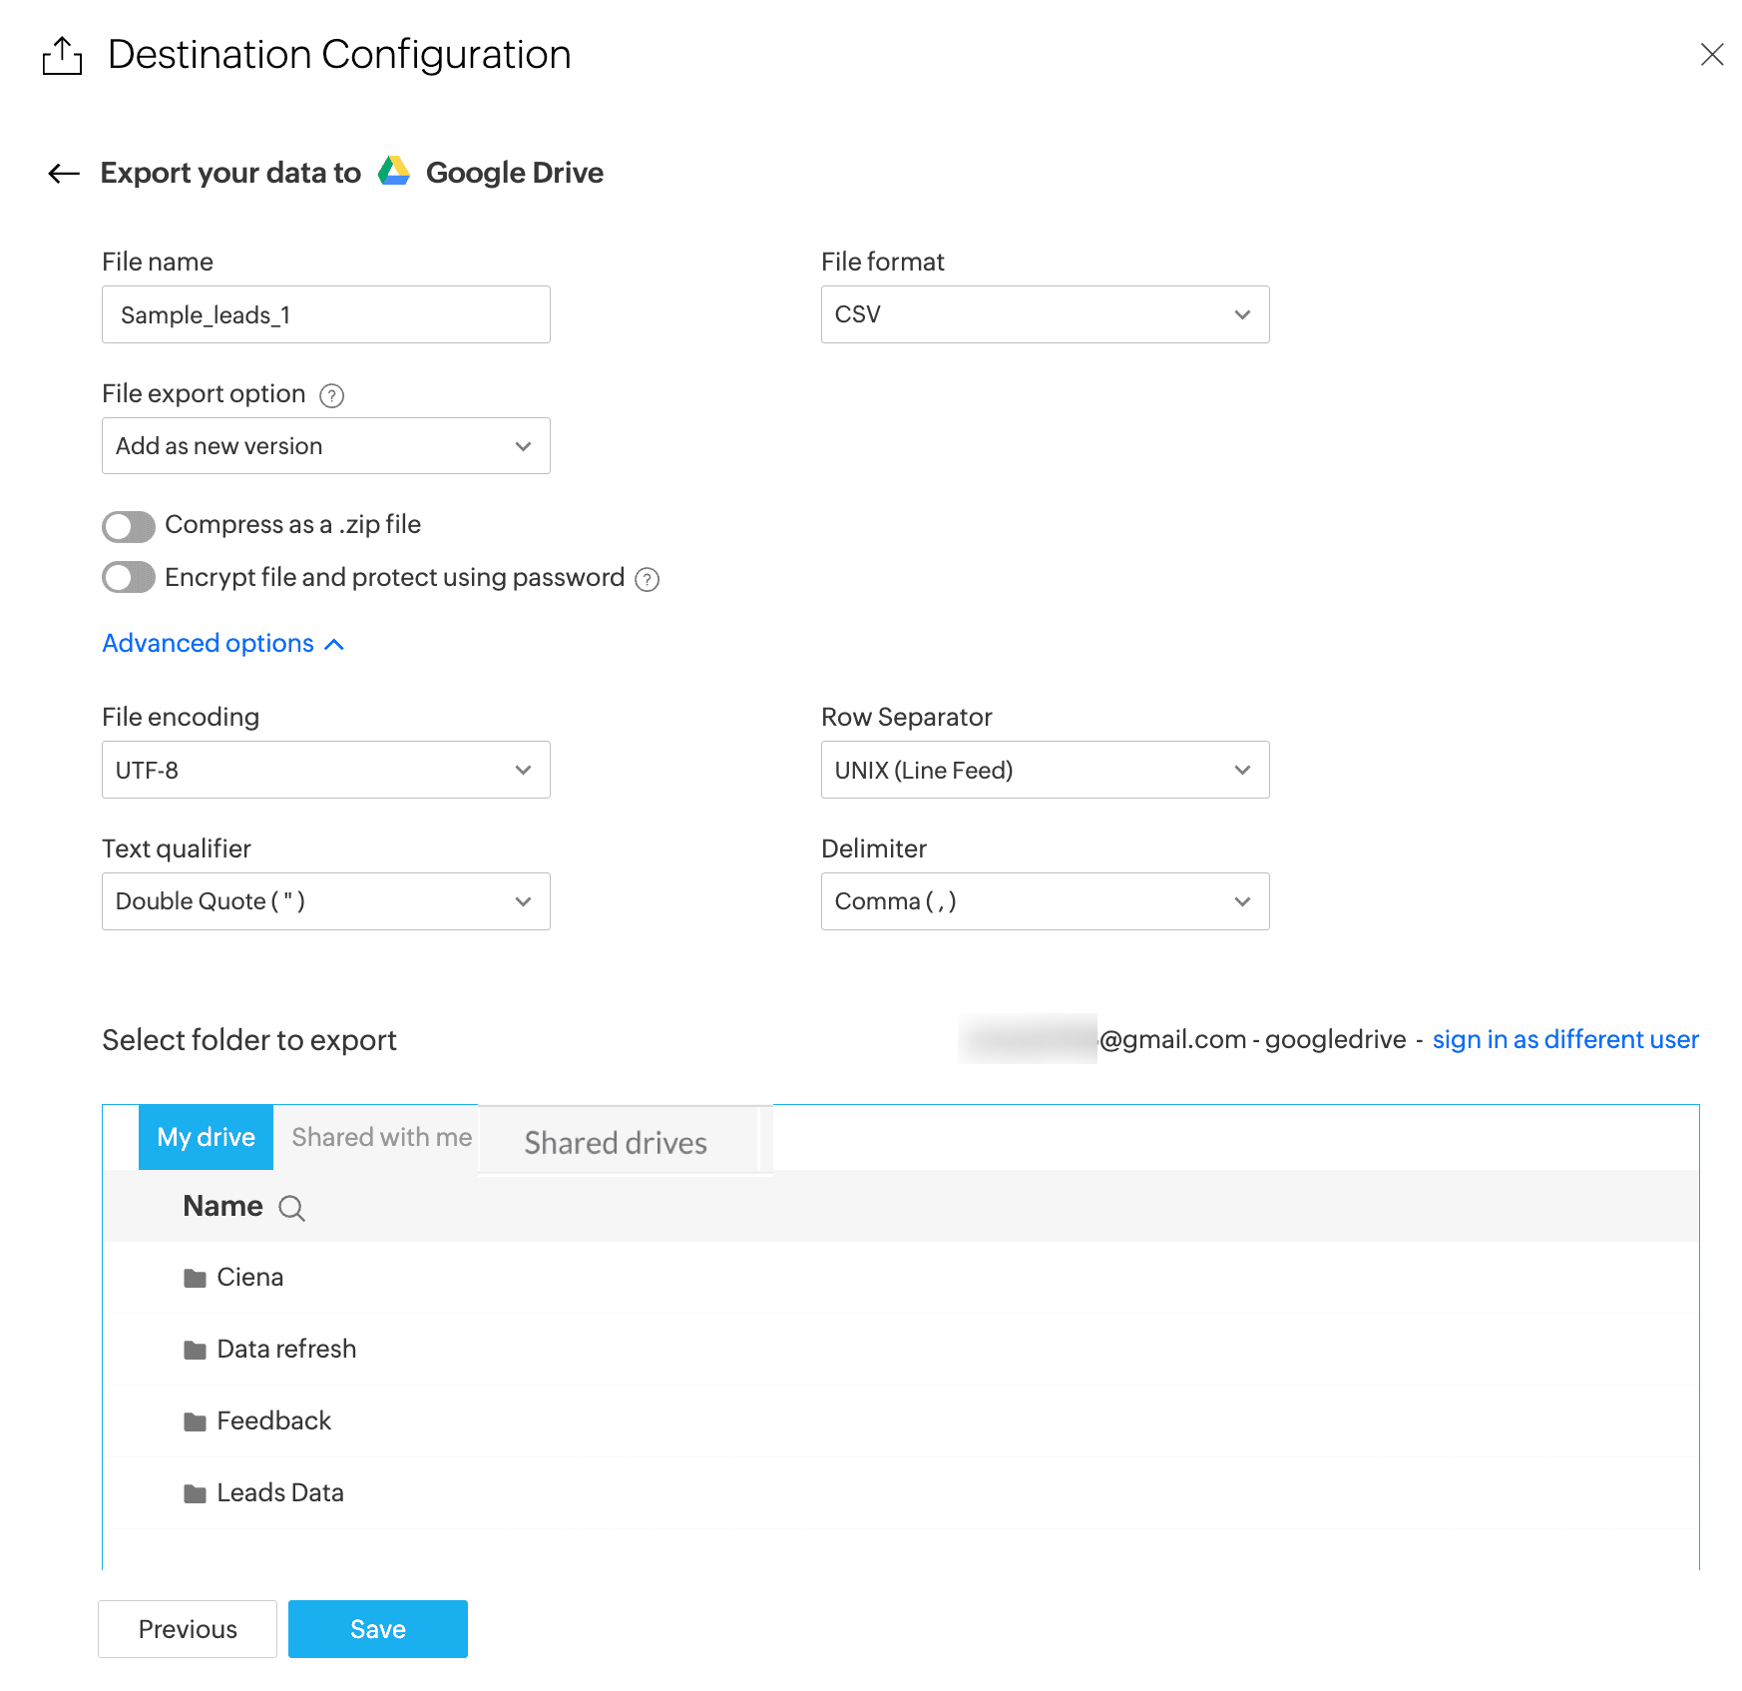Collapse the Advanced options section

222,644
